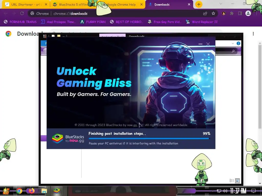Screen dimensions: 262x196
Task: Open the Downloads page three-dot menu
Action: (x=253, y=34)
